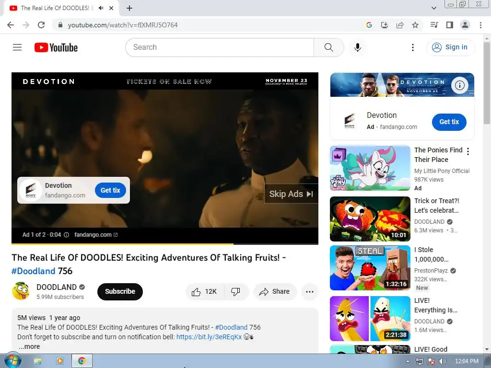491x368 pixels.
Task: Like the video (12K)
Action: [x=205, y=292]
